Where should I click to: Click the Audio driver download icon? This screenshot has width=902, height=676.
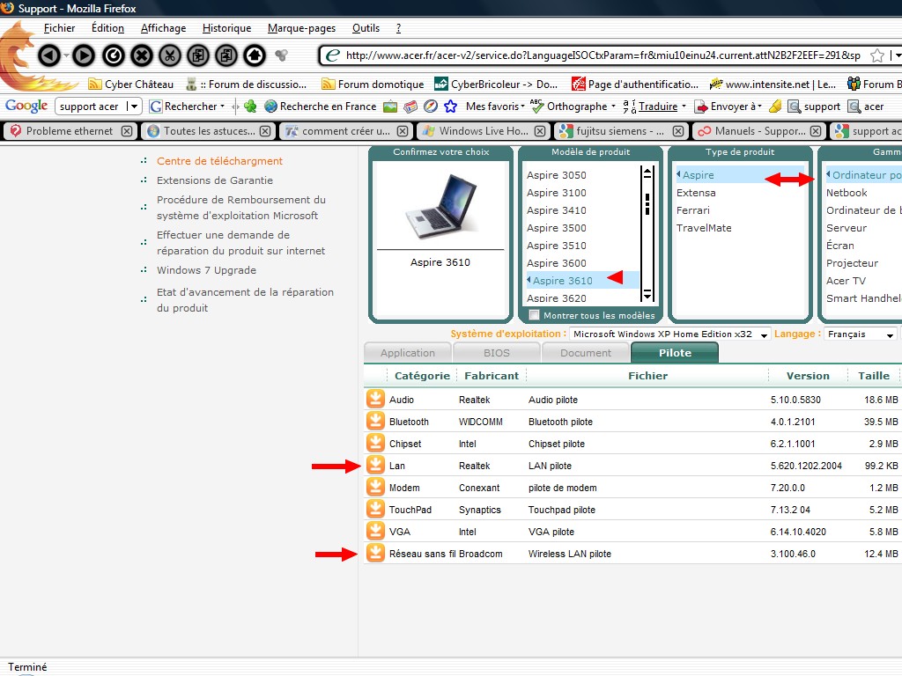tap(376, 400)
